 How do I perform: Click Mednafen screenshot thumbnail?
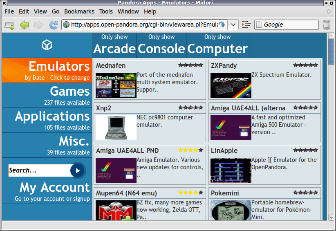(x=116, y=85)
